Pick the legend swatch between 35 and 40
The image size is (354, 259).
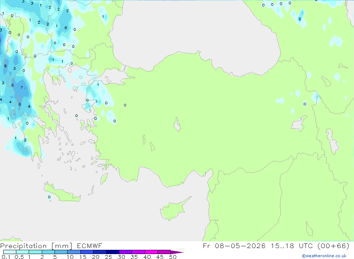click(138, 252)
